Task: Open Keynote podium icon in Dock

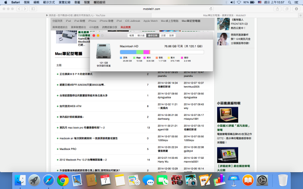Action: (x=234, y=180)
